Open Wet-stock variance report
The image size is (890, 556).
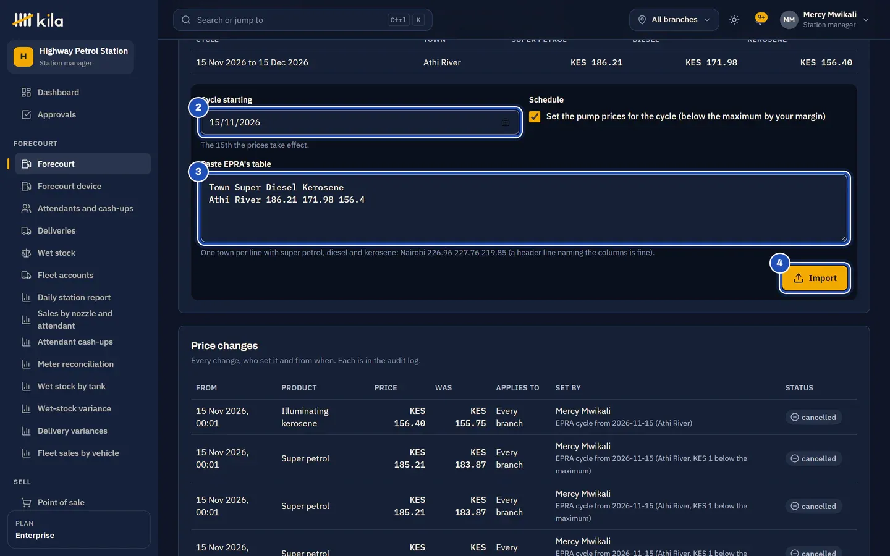click(83, 408)
